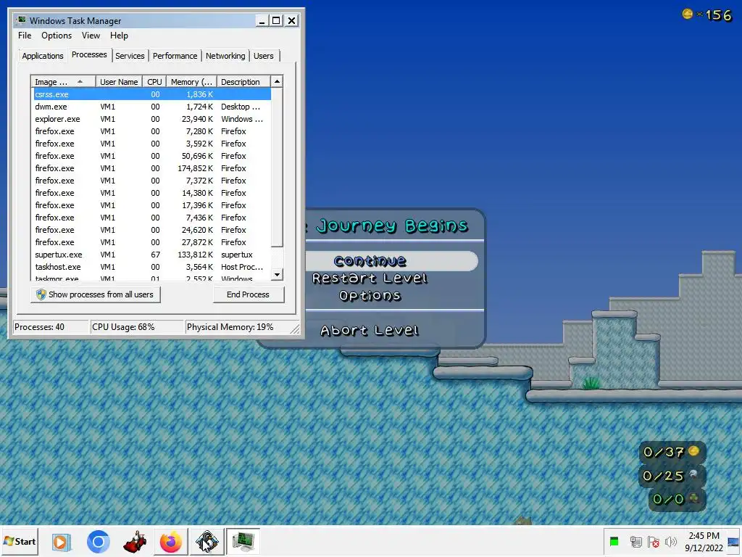Click the coin counter showing 156

707,15
